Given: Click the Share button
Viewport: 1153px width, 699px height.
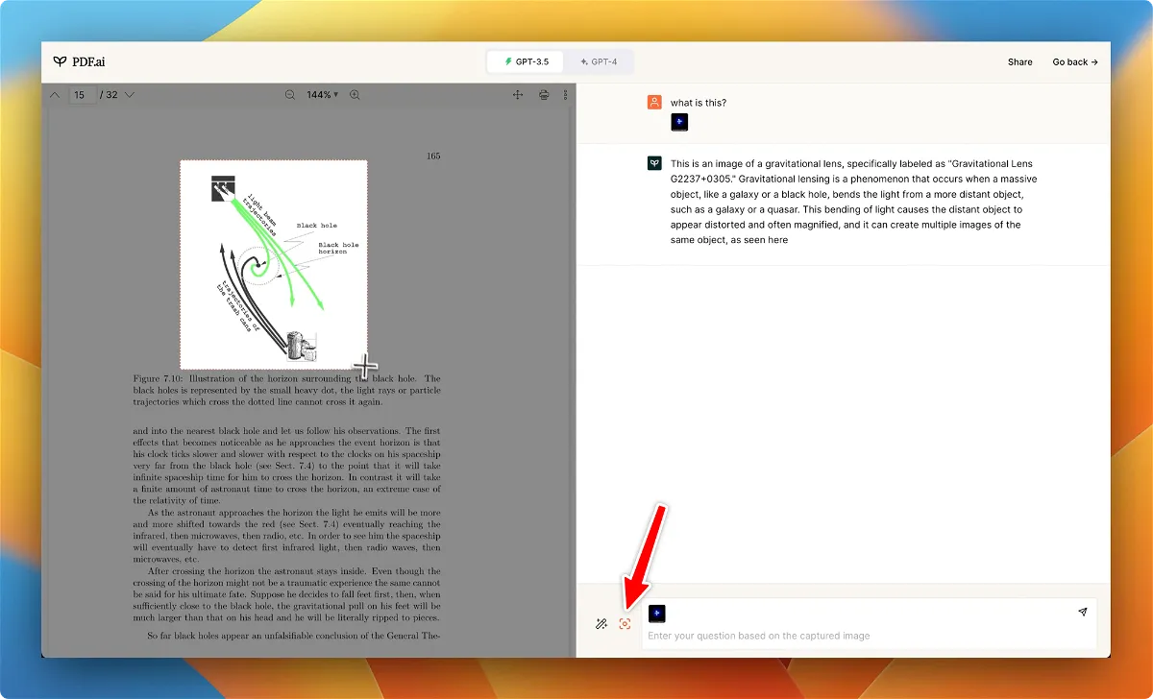Looking at the screenshot, I should (x=1019, y=61).
